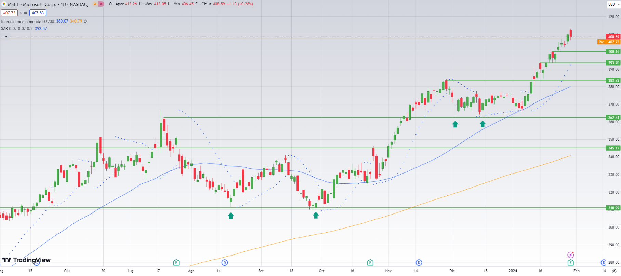Image resolution: width=621 pixels, height=276 pixels.
Task: Click the Microsoft logo icon beside MSFT
Action: (x=4, y=4)
